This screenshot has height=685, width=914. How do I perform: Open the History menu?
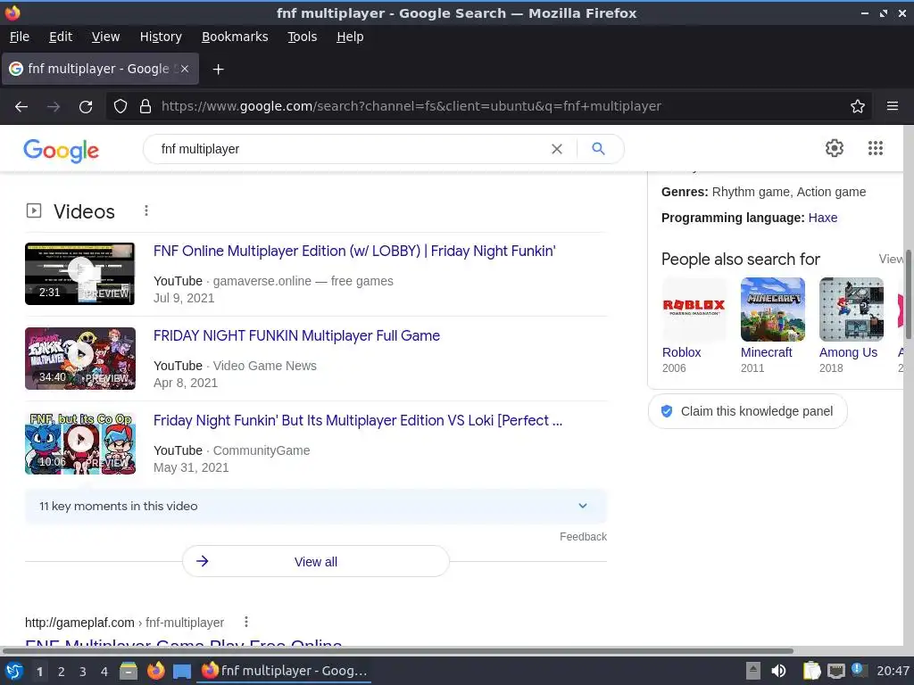point(161,37)
